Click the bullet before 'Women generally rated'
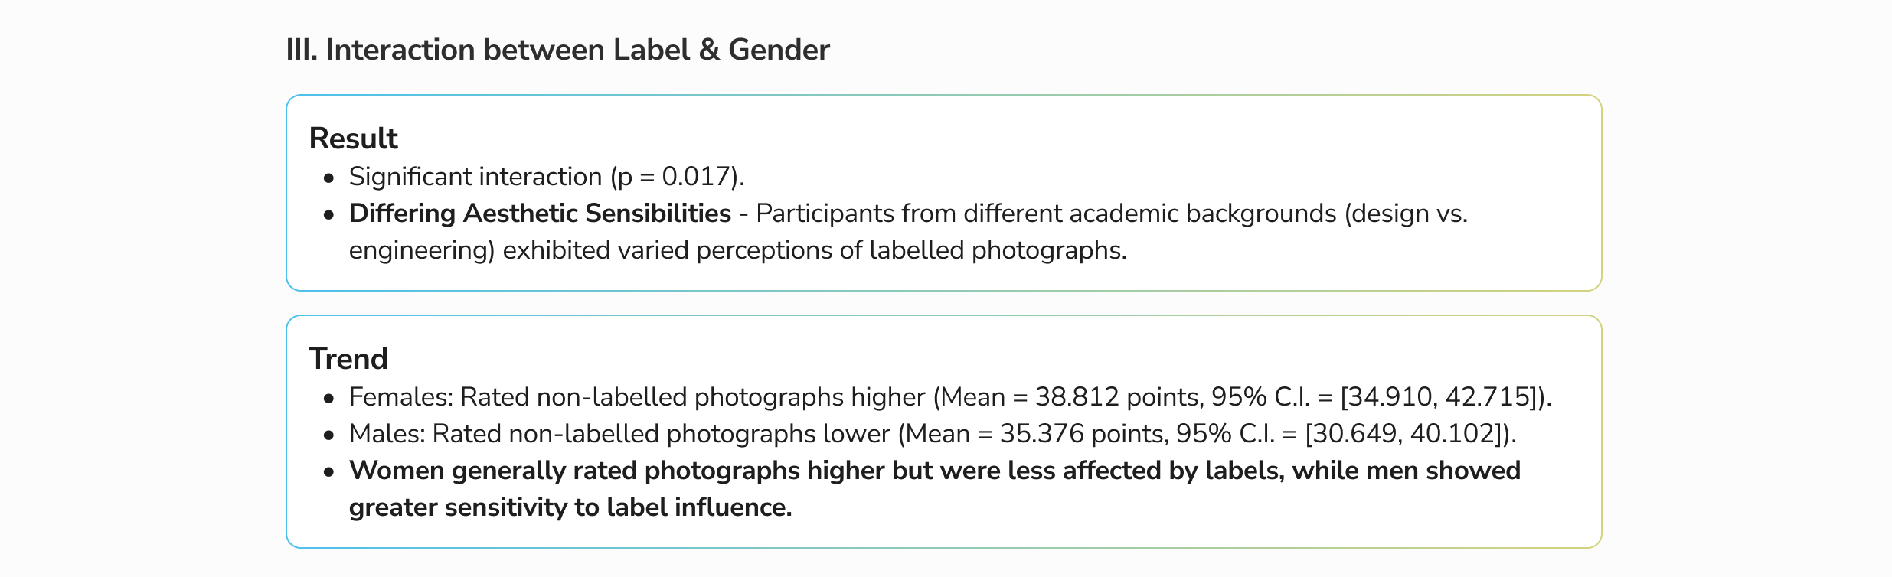The height and width of the screenshot is (577, 1892). [x=329, y=472]
